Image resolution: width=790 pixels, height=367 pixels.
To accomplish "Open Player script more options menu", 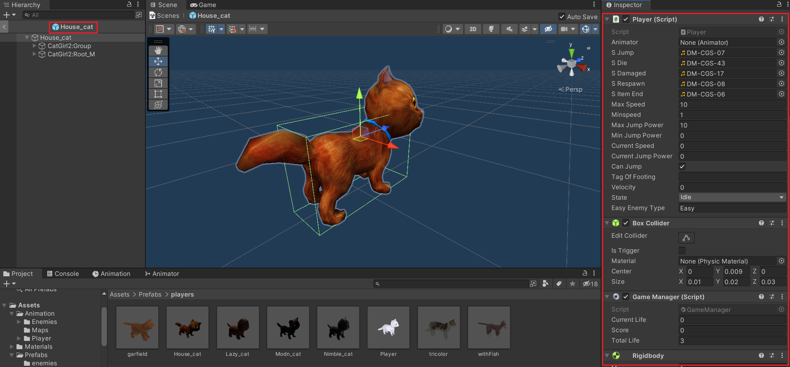I will tap(782, 19).
